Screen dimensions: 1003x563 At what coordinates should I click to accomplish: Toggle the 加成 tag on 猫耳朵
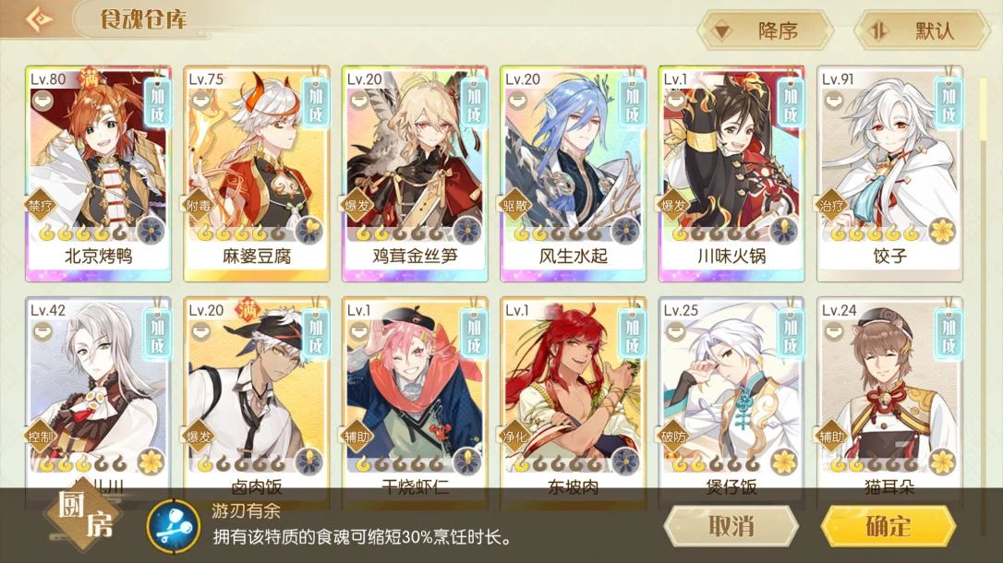[949, 336]
